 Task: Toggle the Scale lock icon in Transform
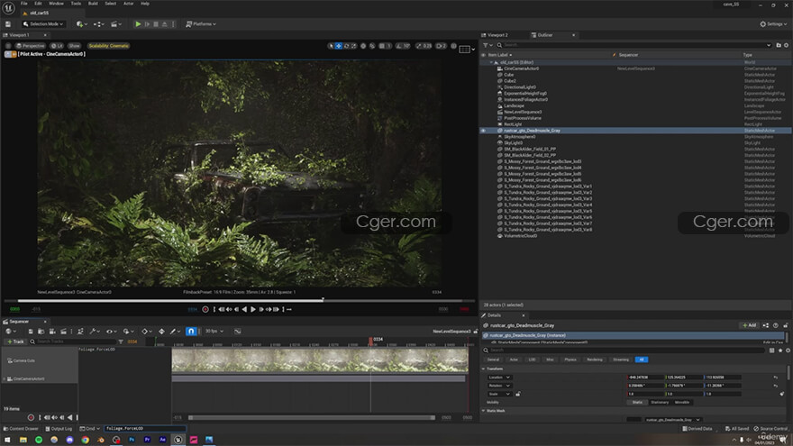click(518, 394)
